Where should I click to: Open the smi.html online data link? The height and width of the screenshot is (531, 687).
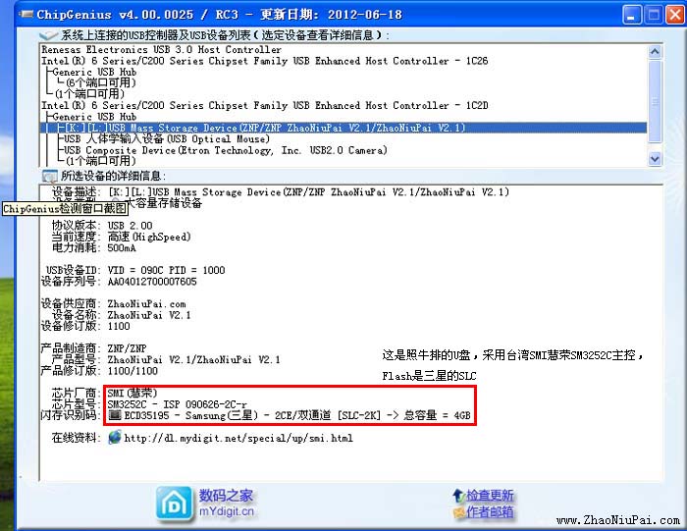tap(238, 438)
